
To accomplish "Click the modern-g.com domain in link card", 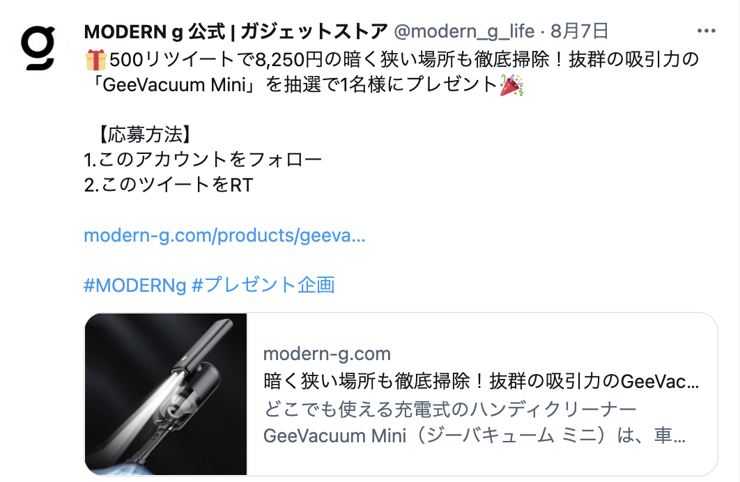I will (327, 354).
